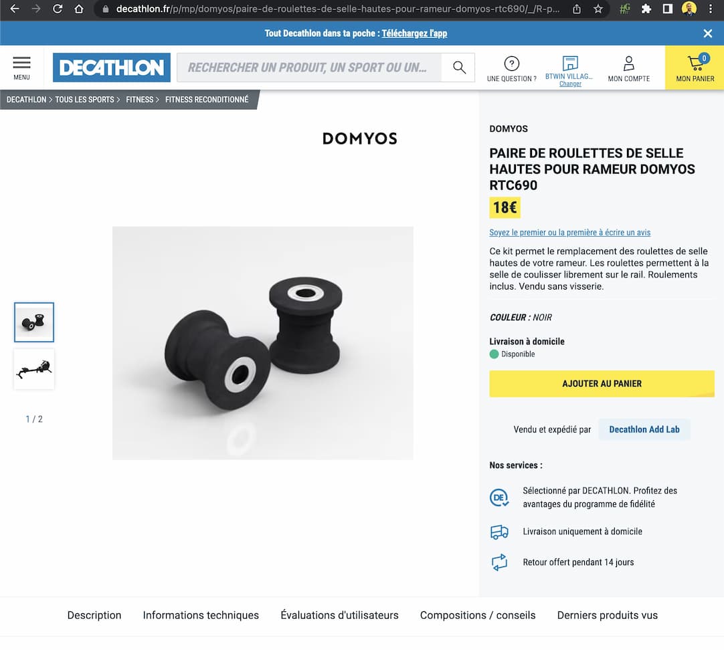This screenshot has width=724, height=650.
Task: Go to Fitness breadcrumb
Action: (139, 100)
